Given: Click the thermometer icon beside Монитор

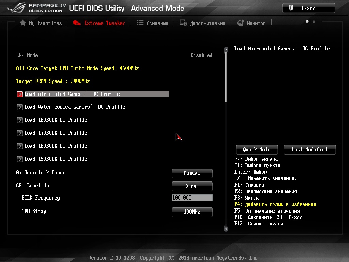Looking at the screenshot, I should click(x=240, y=23).
